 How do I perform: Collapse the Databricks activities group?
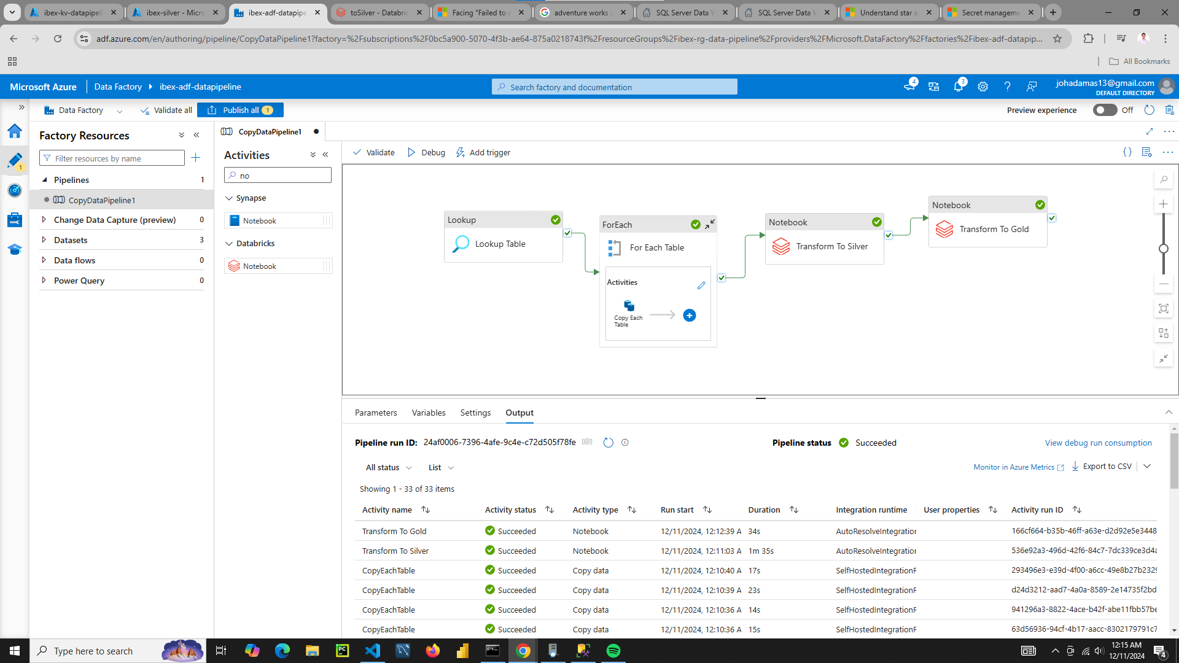[229, 243]
